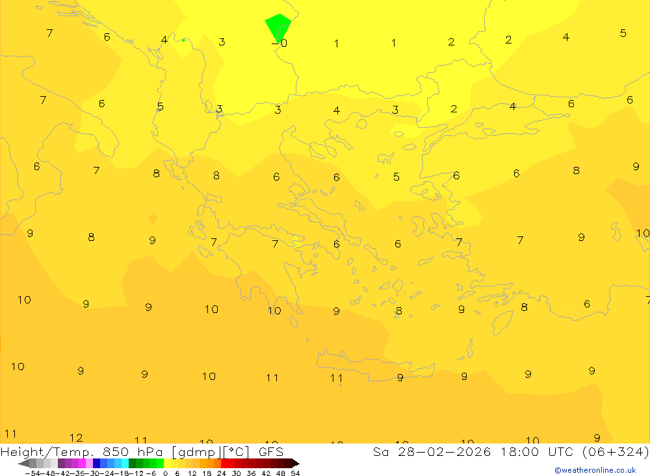This screenshot has height=476, width=650.
Task: Click the "-36" legend label
Action: (x=77, y=473)
